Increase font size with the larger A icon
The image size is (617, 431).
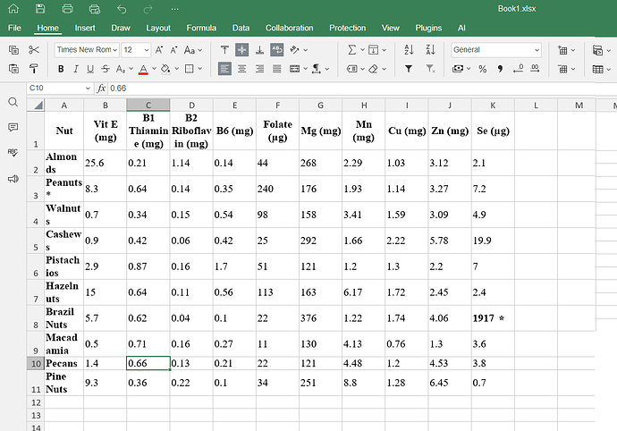(x=159, y=50)
